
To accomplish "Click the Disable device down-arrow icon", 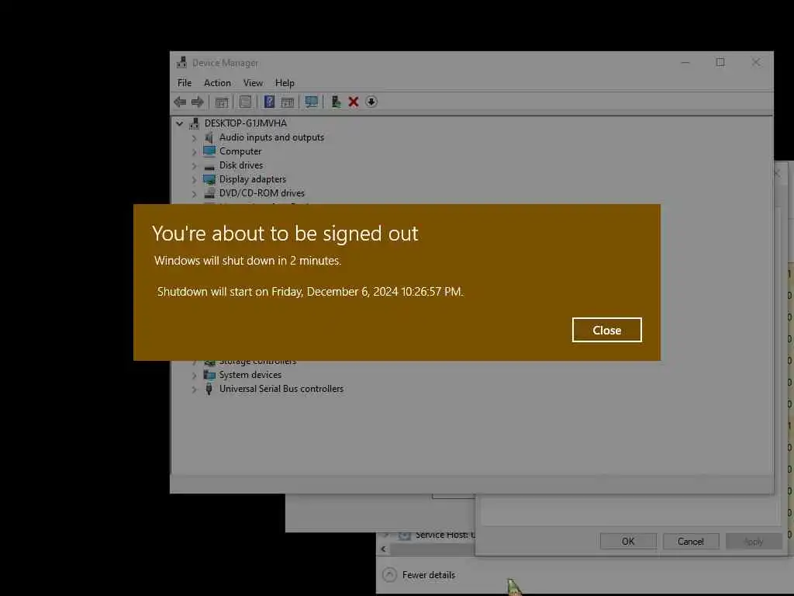I will click(371, 102).
